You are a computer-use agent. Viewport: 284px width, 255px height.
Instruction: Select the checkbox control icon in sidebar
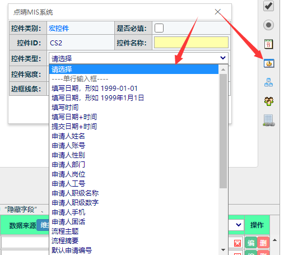tap(268, 6)
